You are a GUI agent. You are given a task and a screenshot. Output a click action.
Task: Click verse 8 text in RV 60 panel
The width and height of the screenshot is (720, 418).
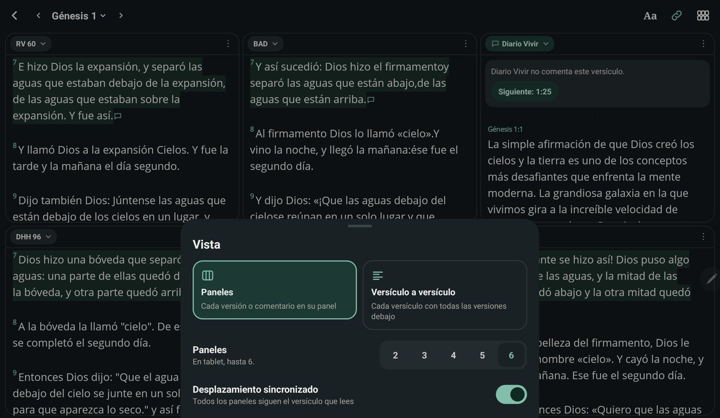(x=120, y=158)
